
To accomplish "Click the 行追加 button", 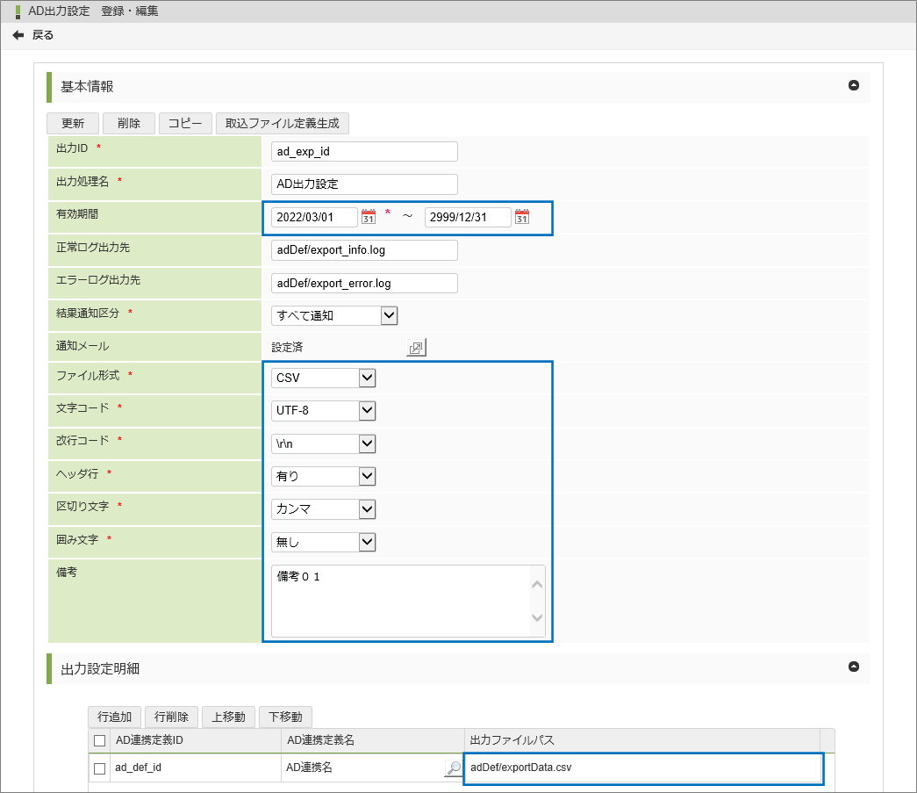I will pos(114,717).
